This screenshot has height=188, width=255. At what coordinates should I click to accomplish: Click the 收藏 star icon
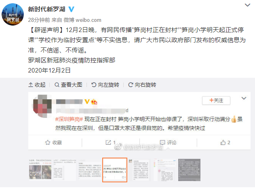pyautogui.click(x=48, y=143)
